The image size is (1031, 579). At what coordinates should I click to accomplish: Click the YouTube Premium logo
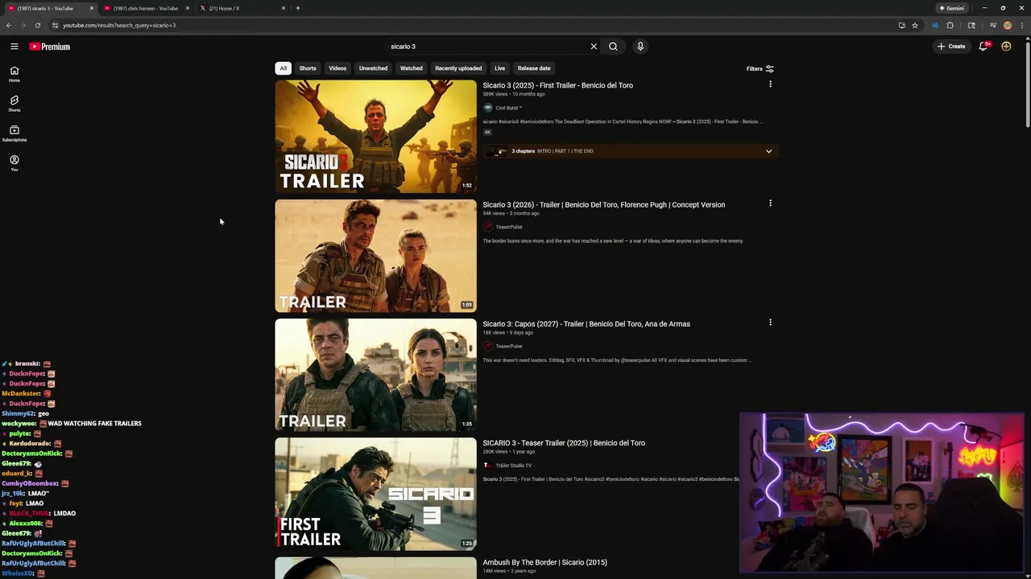(x=50, y=47)
